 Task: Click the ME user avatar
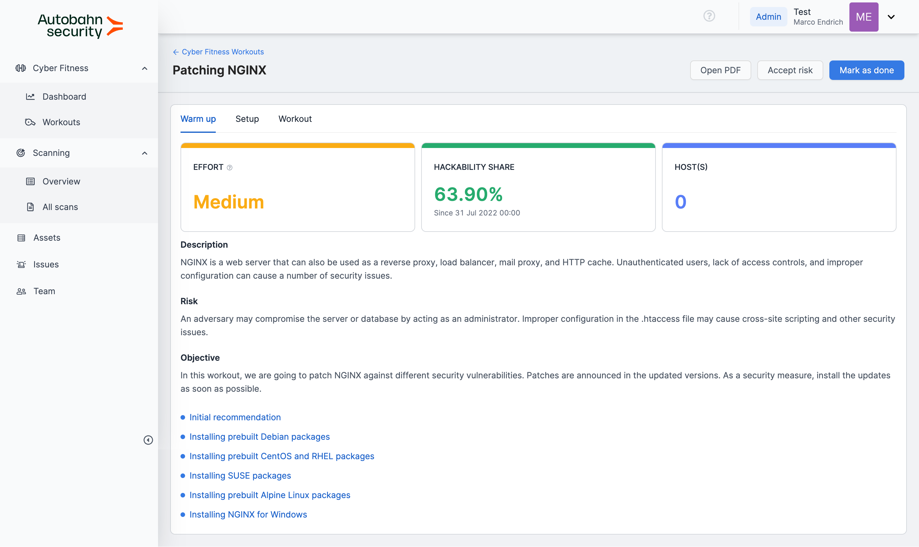coord(863,17)
